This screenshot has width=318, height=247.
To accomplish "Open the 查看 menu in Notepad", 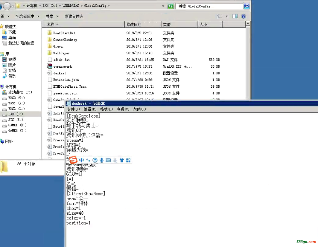I will coord(123,109).
